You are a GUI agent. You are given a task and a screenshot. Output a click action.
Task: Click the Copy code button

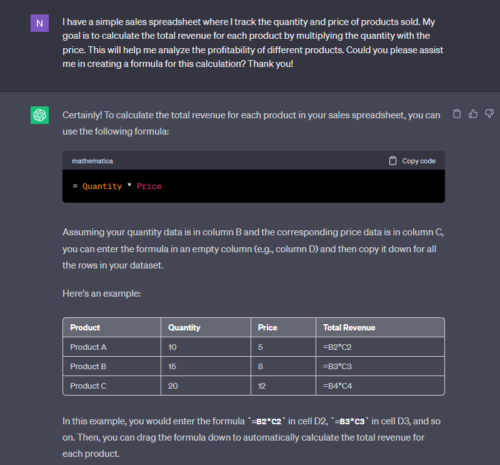pyautogui.click(x=412, y=161)
